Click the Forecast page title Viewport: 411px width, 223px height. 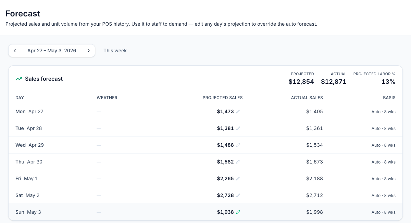click(23, 14)
